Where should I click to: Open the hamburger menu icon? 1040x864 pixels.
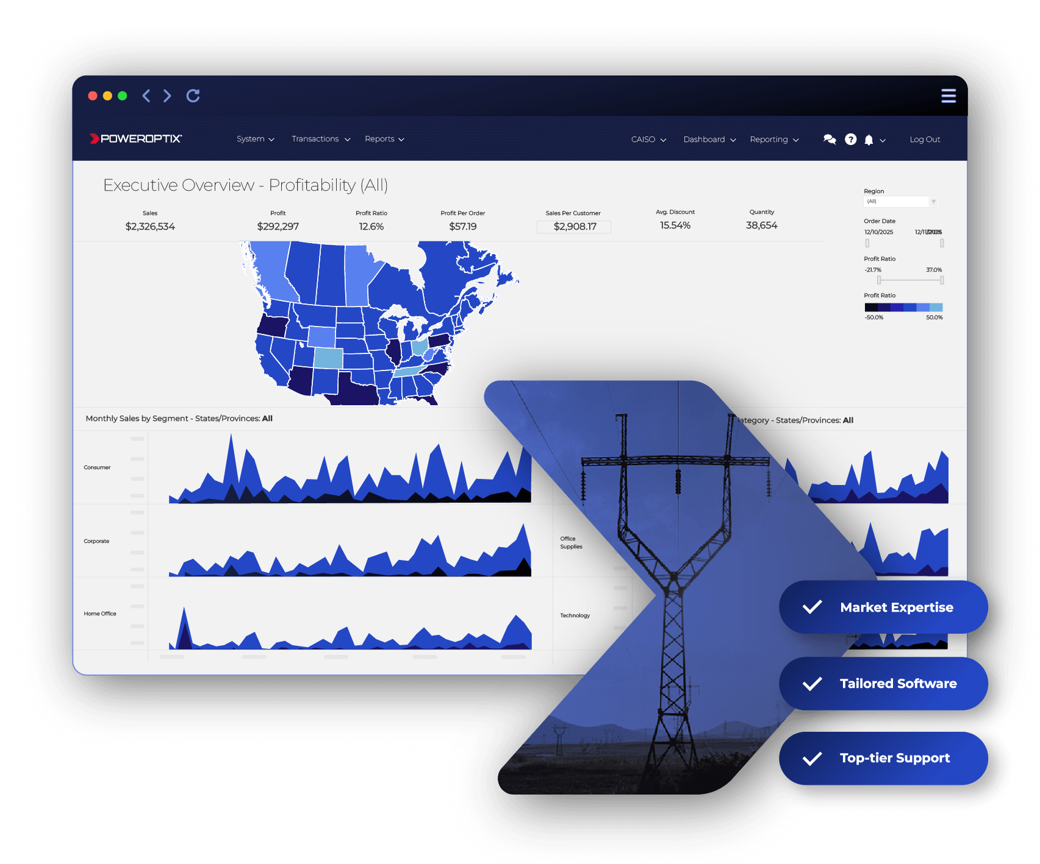[949, 96]
